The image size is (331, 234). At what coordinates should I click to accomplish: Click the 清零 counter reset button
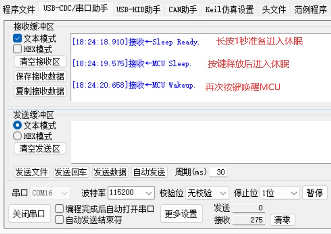(282, 220)
